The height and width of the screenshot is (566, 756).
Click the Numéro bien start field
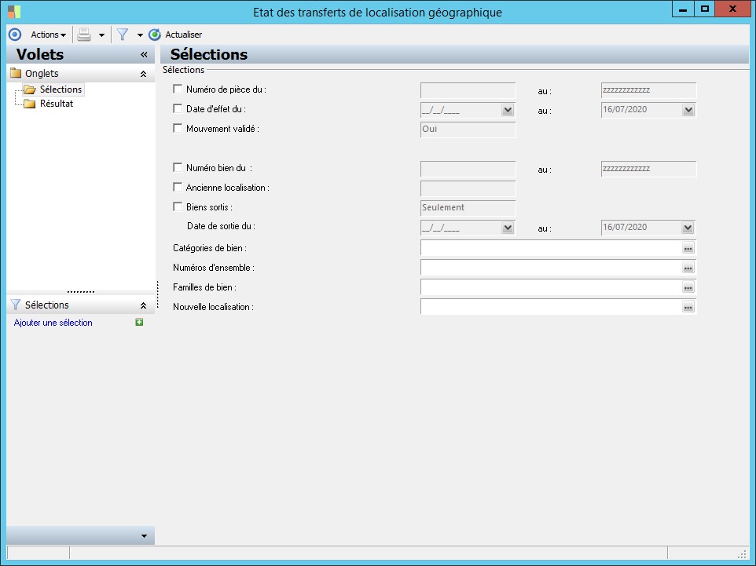[468, 169]
